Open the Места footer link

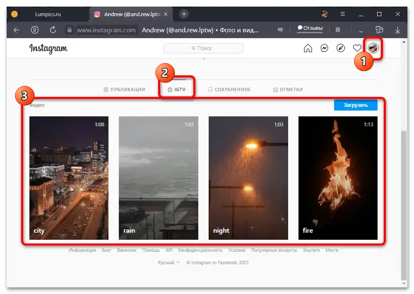(332, 250)
